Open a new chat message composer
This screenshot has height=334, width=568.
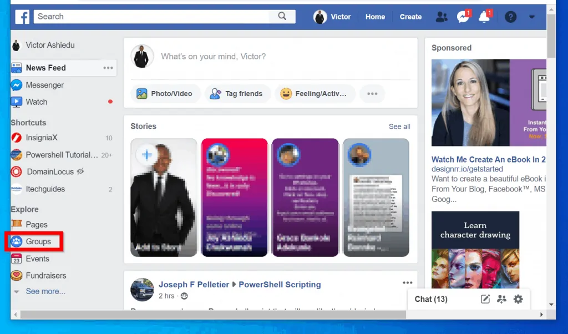pos(485,299)
